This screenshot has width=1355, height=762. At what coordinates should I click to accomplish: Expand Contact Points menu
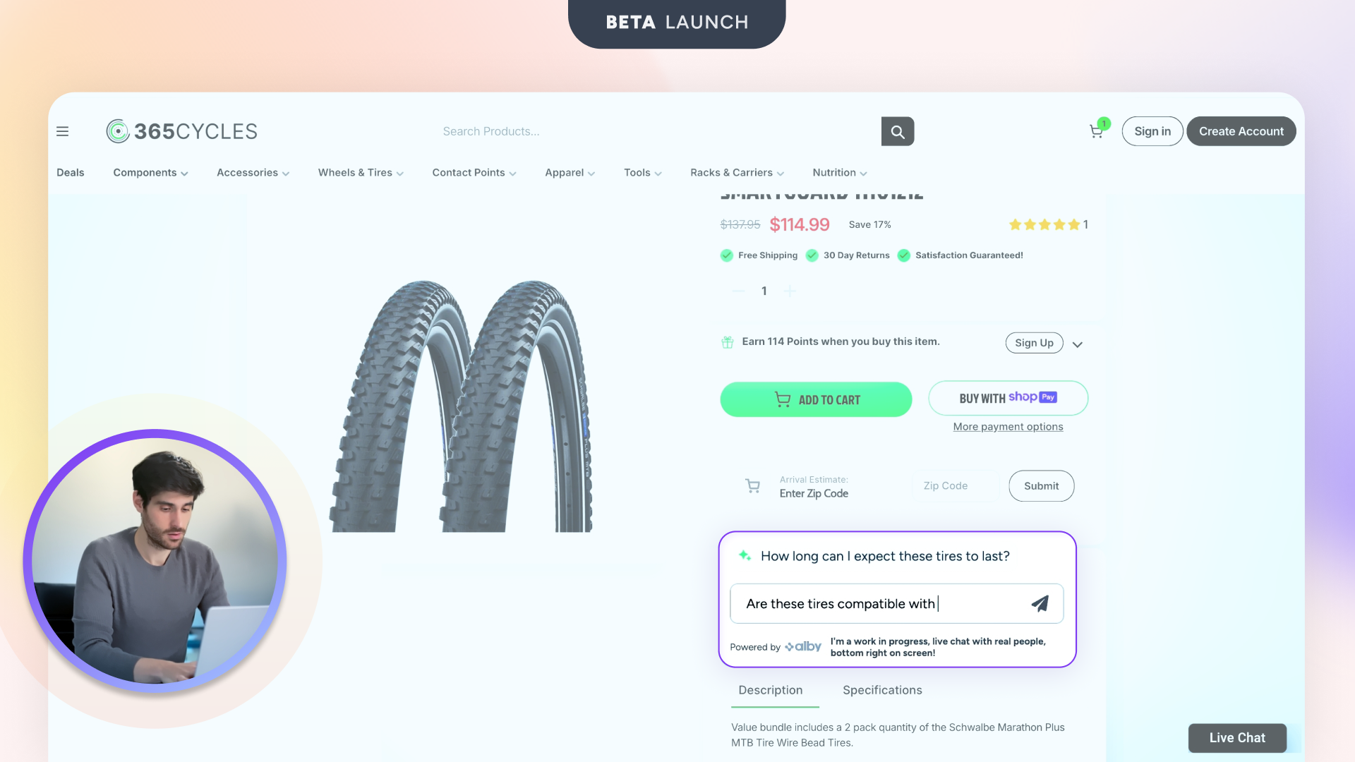click(474, 173)
